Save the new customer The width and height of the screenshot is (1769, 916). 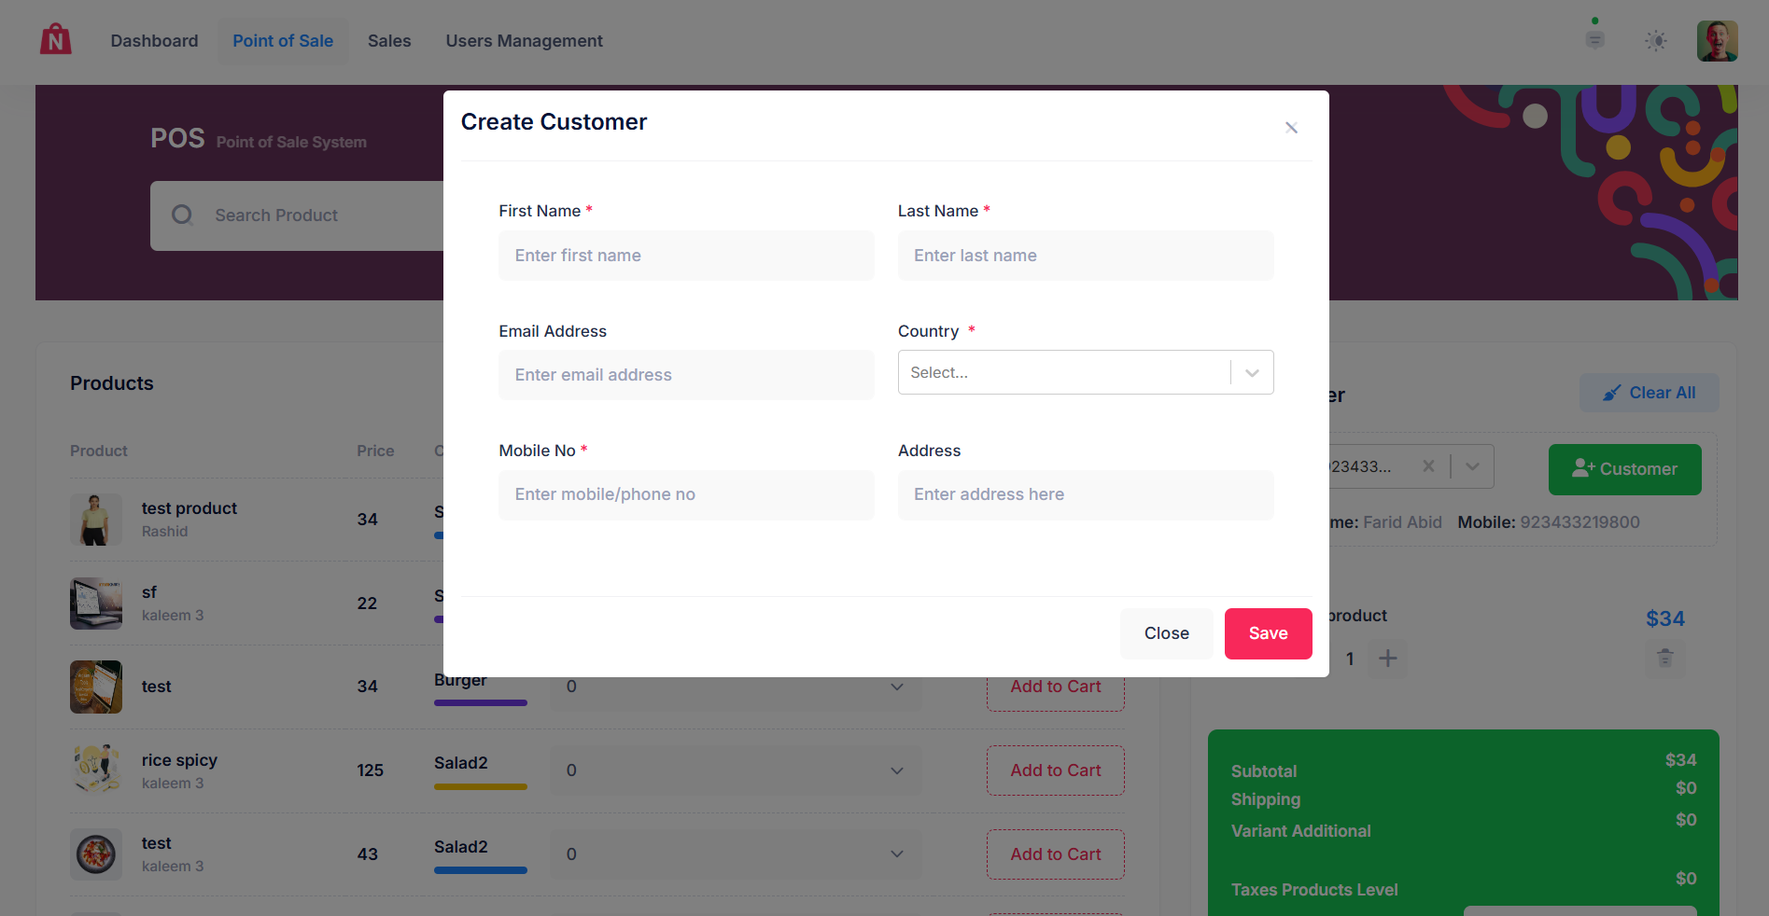(x=1268, y=633)
